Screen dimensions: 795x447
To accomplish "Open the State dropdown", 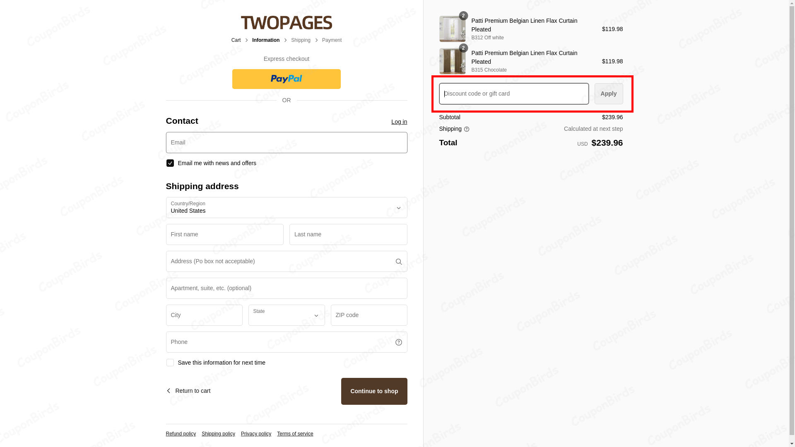I will pos(287,315).
